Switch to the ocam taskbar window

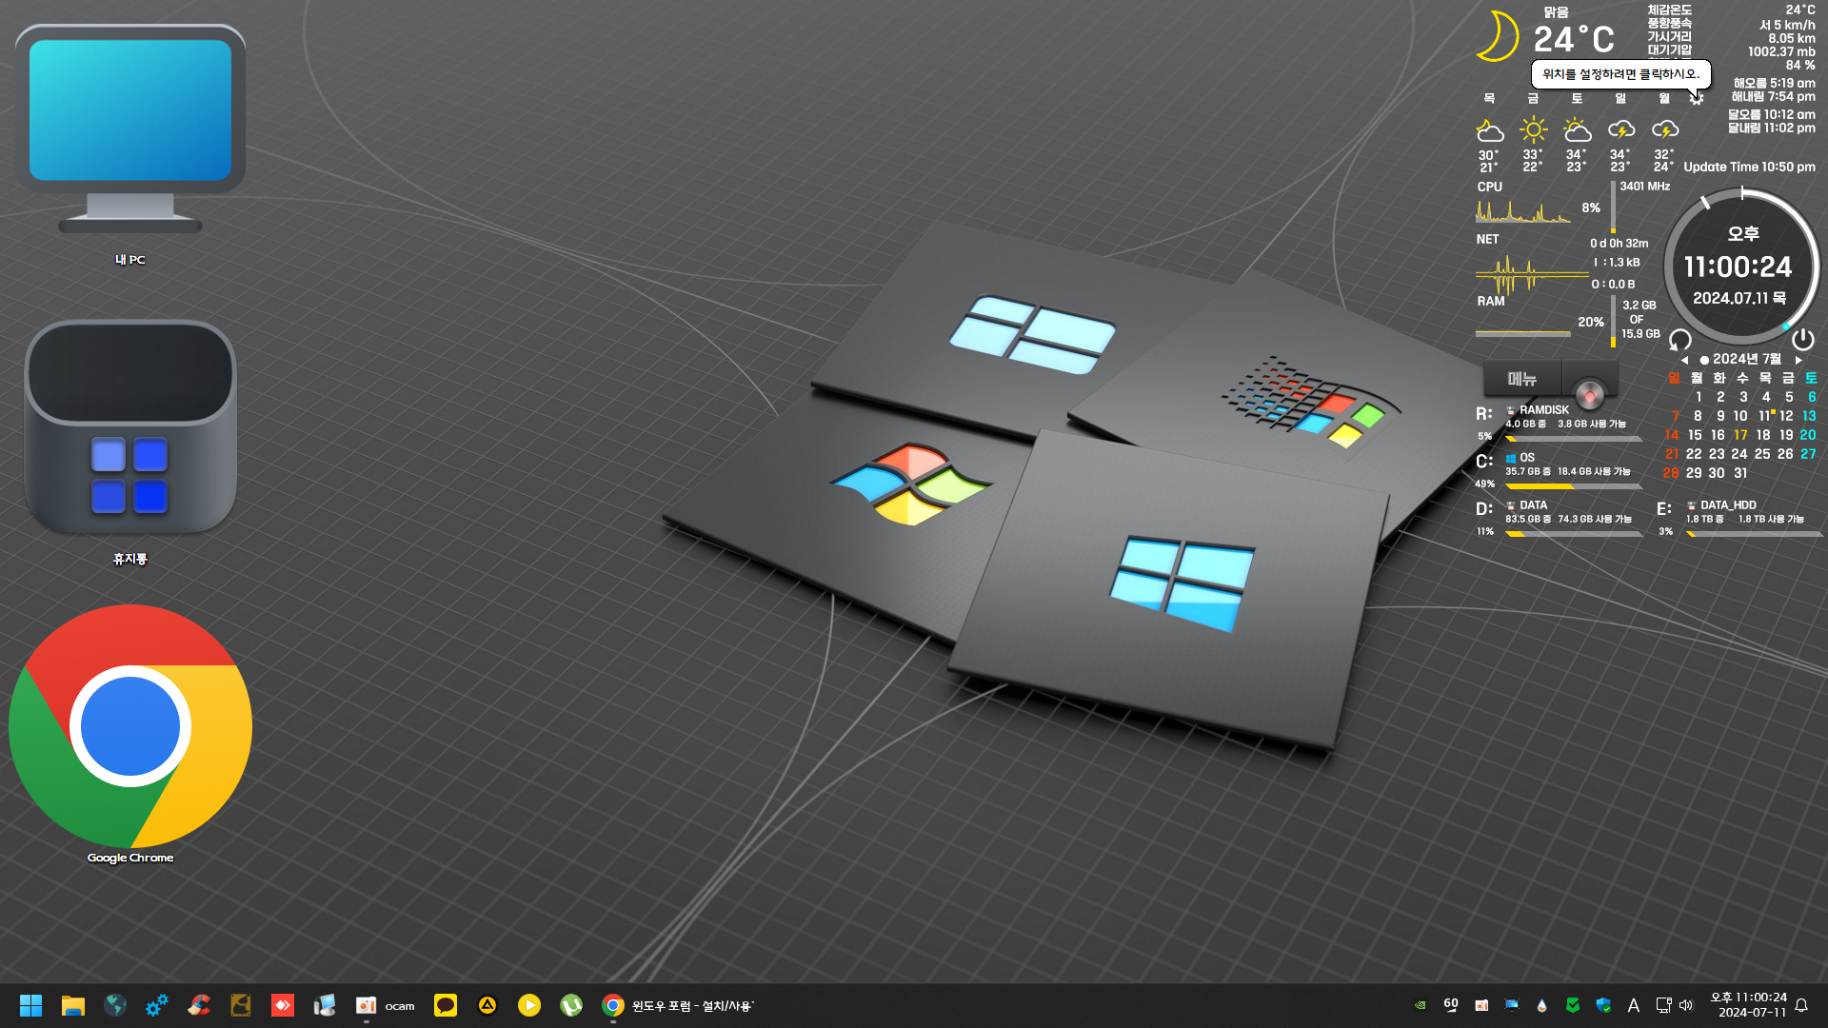click(386, 1005)
